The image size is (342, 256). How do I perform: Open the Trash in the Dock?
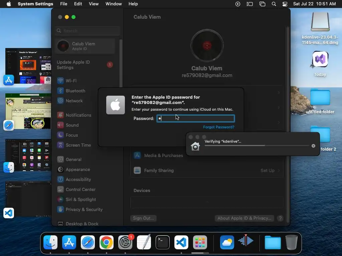coord(292,242)
